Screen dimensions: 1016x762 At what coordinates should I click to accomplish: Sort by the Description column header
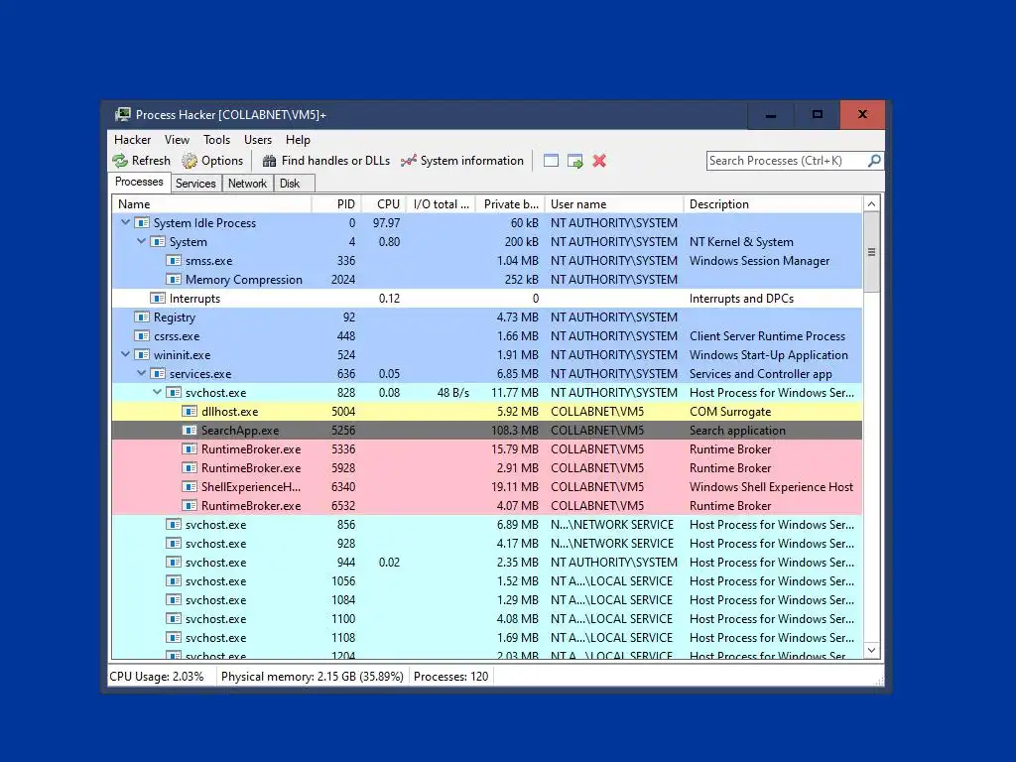[773, 204]
